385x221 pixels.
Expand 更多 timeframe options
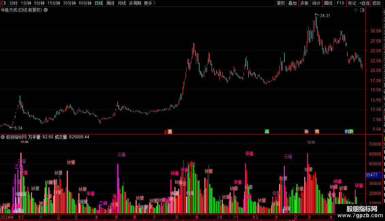click(x=150, y=3)
